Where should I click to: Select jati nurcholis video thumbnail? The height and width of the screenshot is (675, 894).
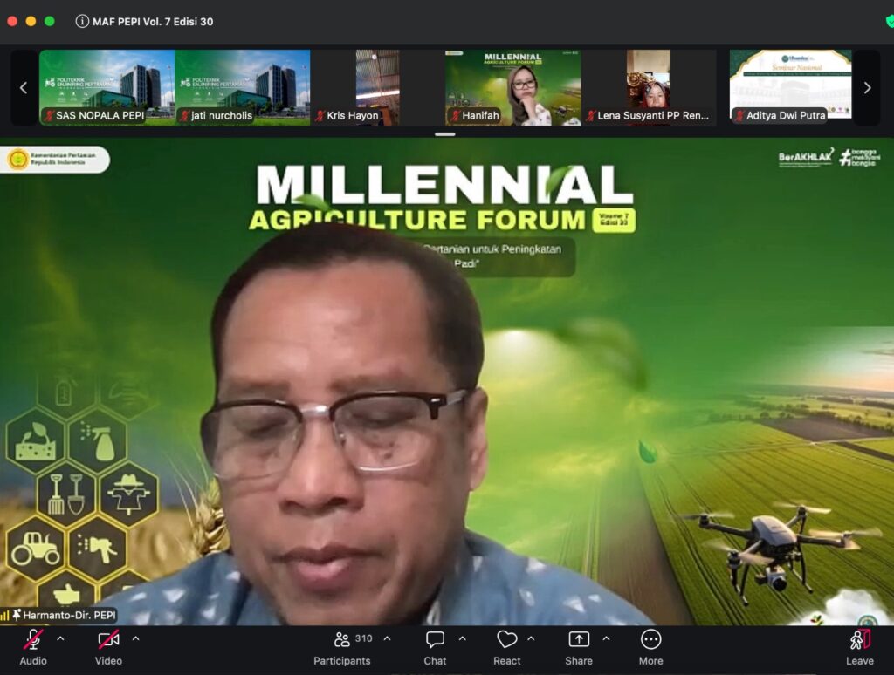[x=243, y=87]
